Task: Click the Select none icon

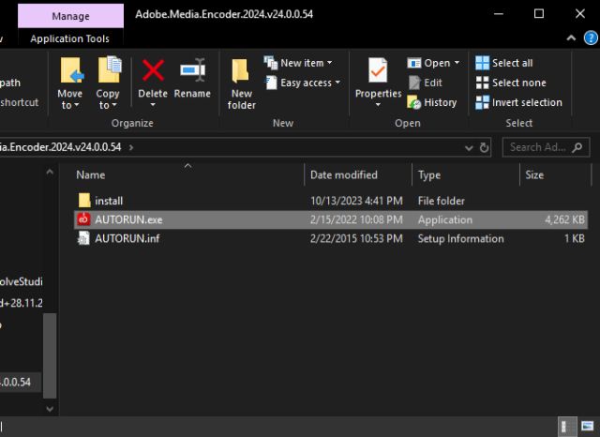Action: tap(482, 83)
